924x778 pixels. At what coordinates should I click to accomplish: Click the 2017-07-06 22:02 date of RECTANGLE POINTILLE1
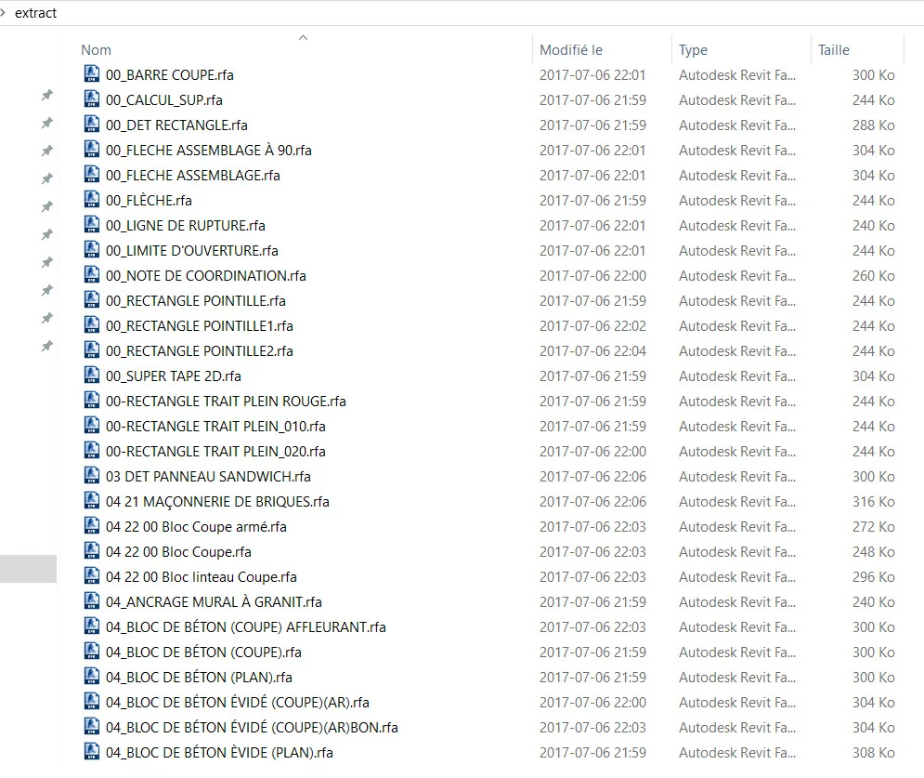tap(592, 325)
